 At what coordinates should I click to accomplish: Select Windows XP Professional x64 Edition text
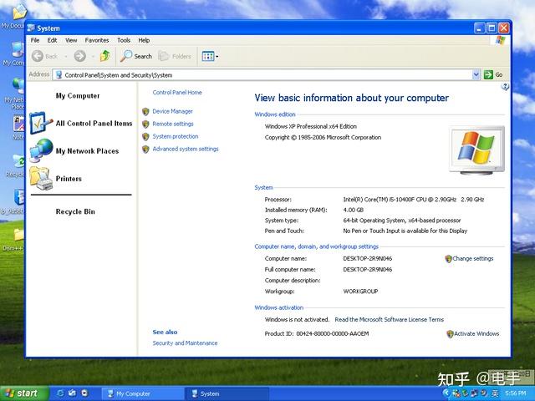(x=311, y=126)
